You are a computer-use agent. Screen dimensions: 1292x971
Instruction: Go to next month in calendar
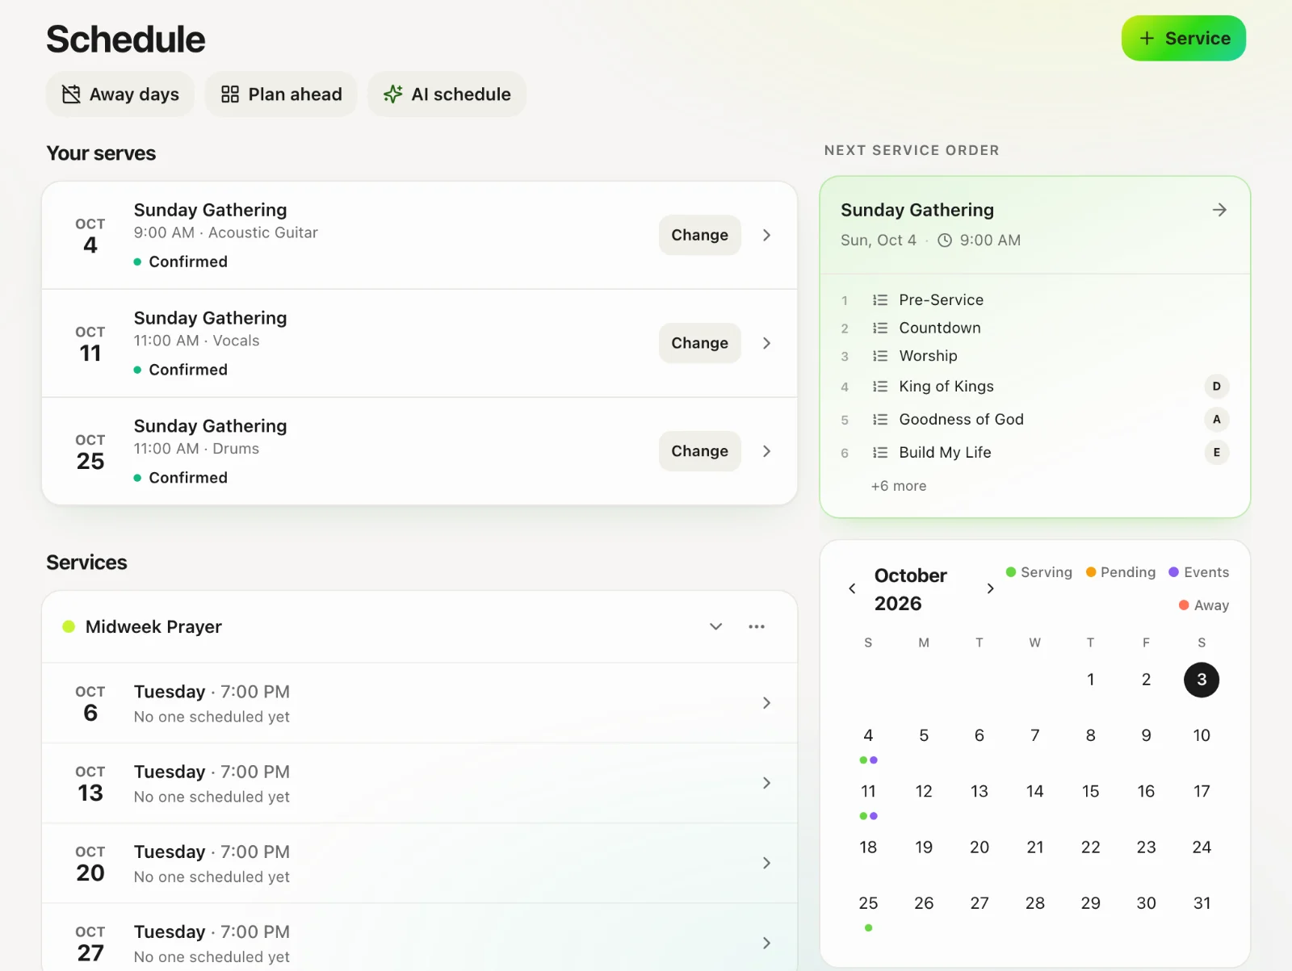pos(990,588)
